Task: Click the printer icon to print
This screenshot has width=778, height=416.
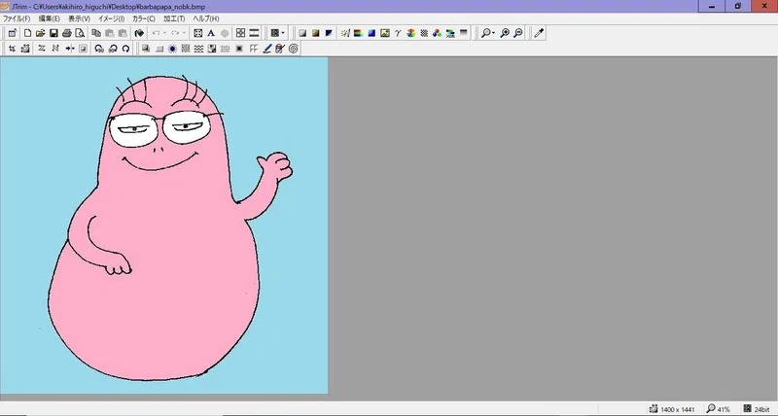Action: [x=67, y=33]
